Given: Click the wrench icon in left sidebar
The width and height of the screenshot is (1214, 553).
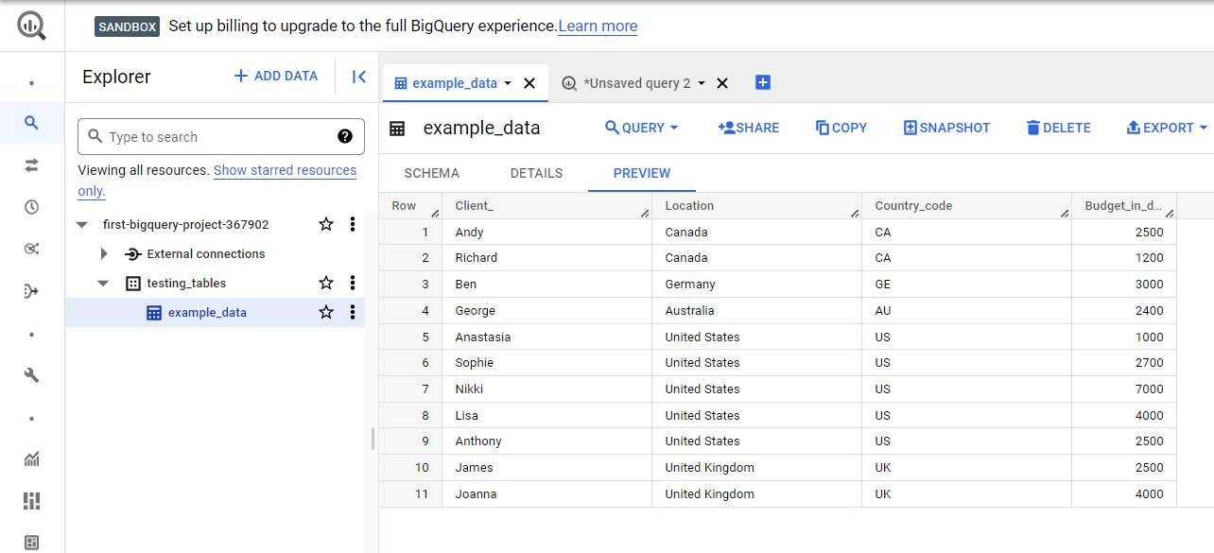Looking at the screenshot, I should pyautogui.click(x=31, y=375).
